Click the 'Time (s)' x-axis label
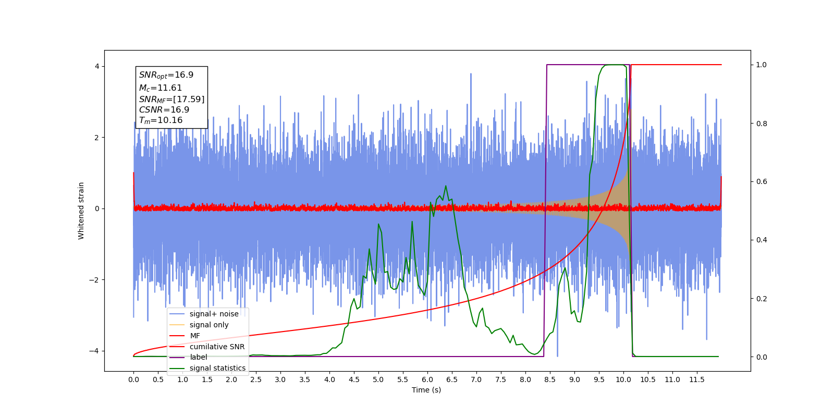834x417 pixels. 426,390
